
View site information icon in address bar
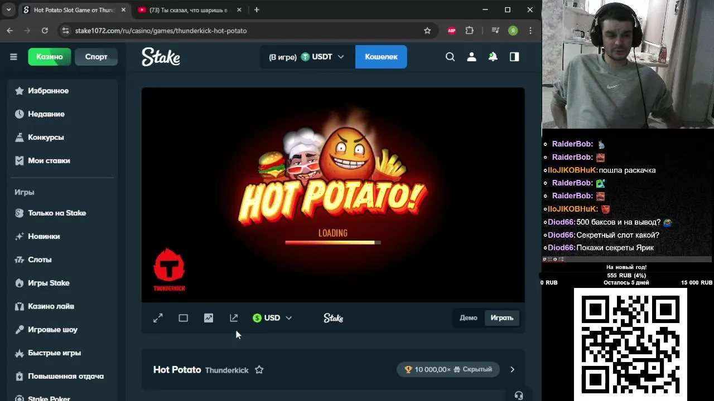66,31
